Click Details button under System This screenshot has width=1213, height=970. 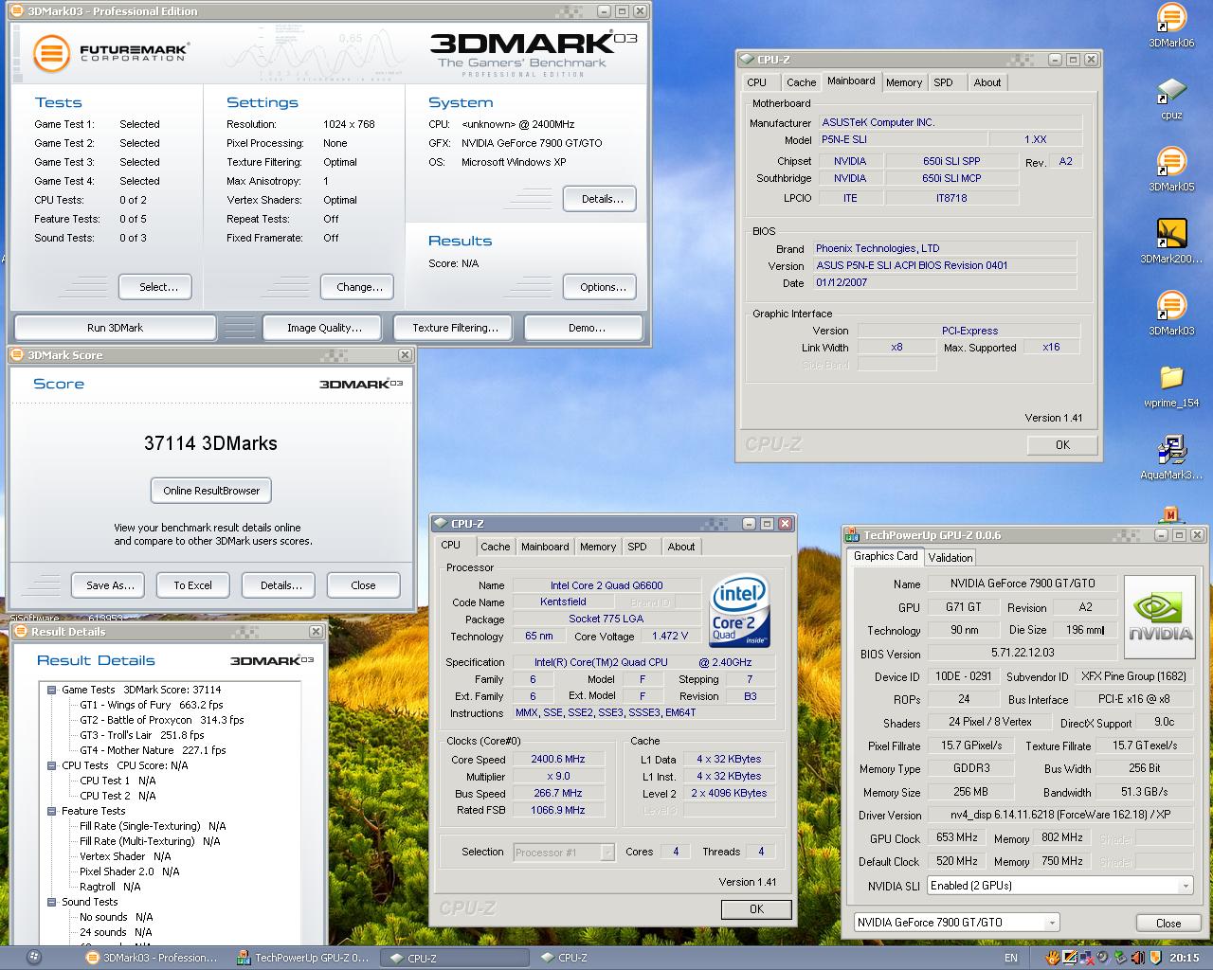602,199
